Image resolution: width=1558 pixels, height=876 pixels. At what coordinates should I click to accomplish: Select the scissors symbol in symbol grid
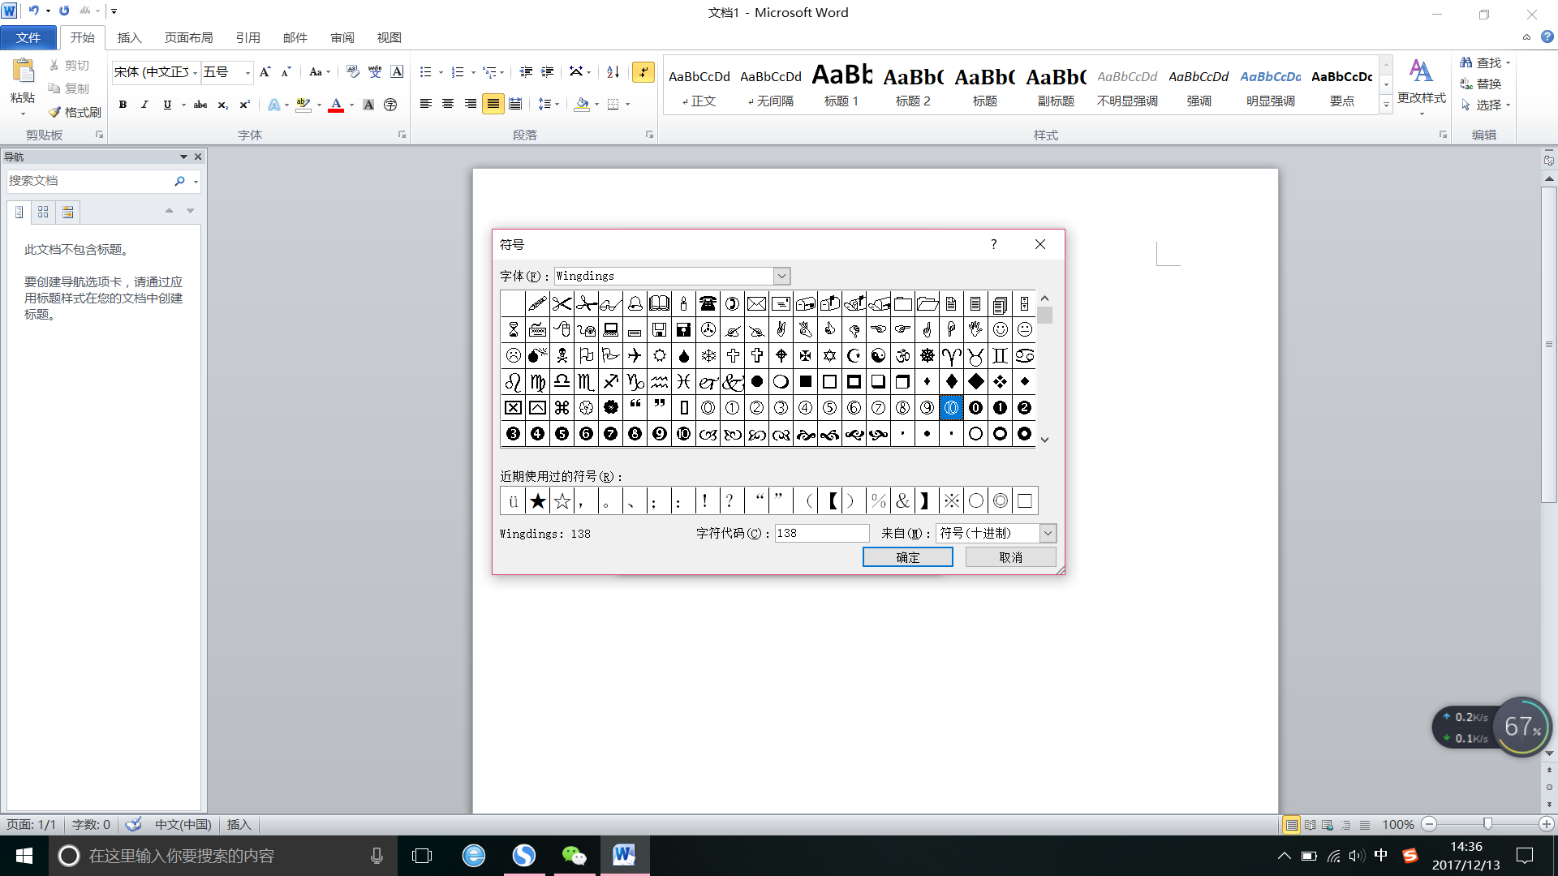tap(562, 304)
